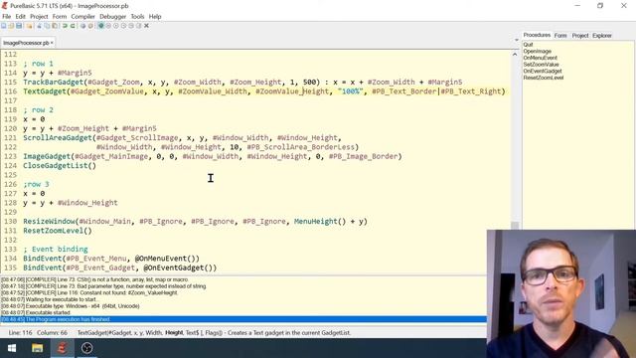636x358 pixels.
Task: Open the Help menu
Action: (x=155, y=17)
